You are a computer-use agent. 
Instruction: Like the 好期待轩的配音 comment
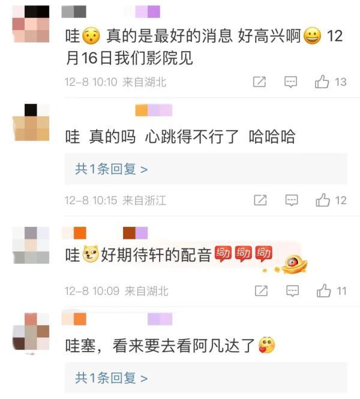coord(323,290)
